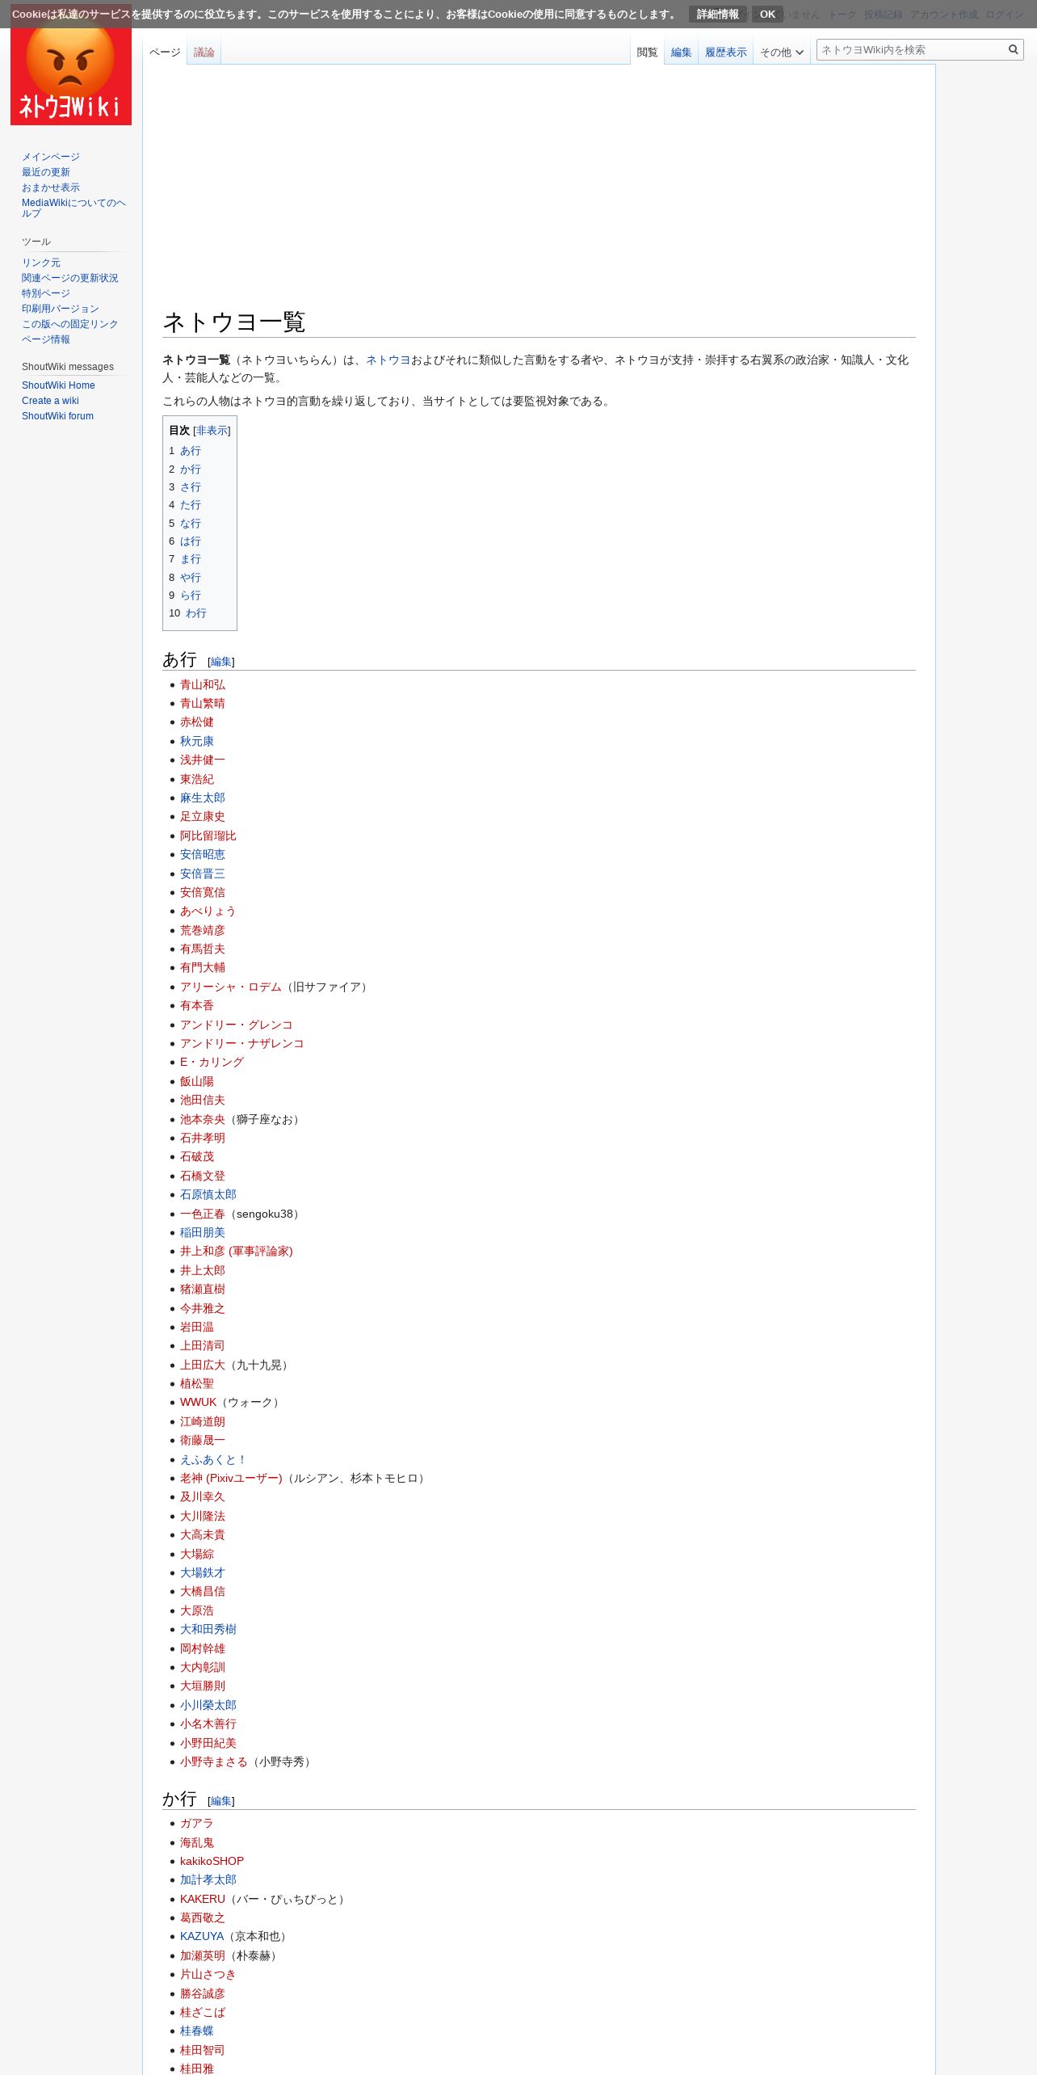Open ページ情報 link
Image resolution: width=1037 pixels, height=2075 pixels.
point(46,339)
